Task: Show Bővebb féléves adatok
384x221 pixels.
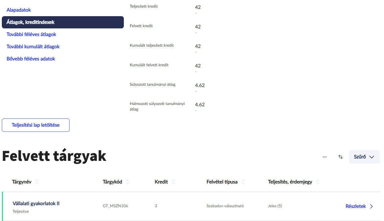Action: point(31,59)
